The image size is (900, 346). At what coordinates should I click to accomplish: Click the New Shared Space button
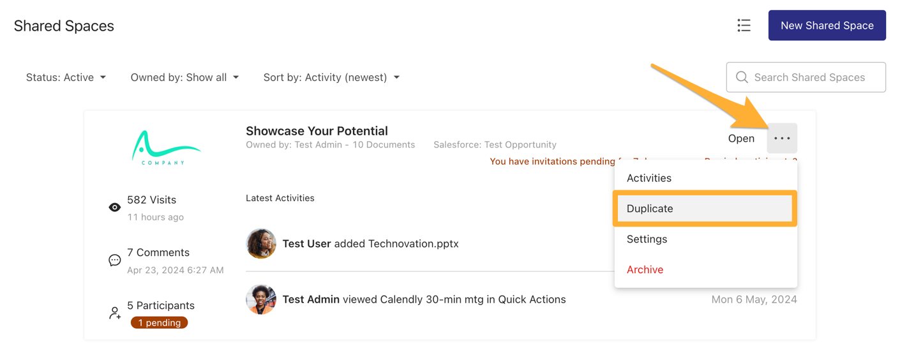pyautogui.click(x=827, y=26)
